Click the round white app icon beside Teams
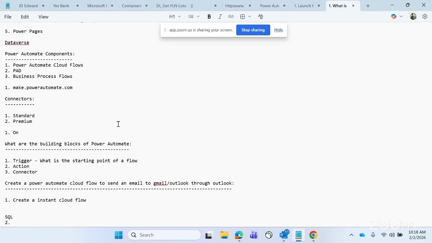The width and height of the screenshot is (432, 243). pos(269,235)
